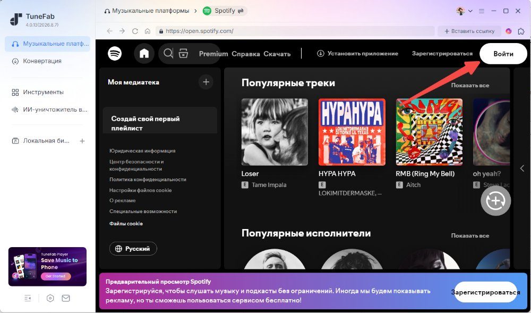This screenshot has height=313, width=531.
Task: Click Вставить ссылку button
Action: pyautogui.click(x=469, y=31)
